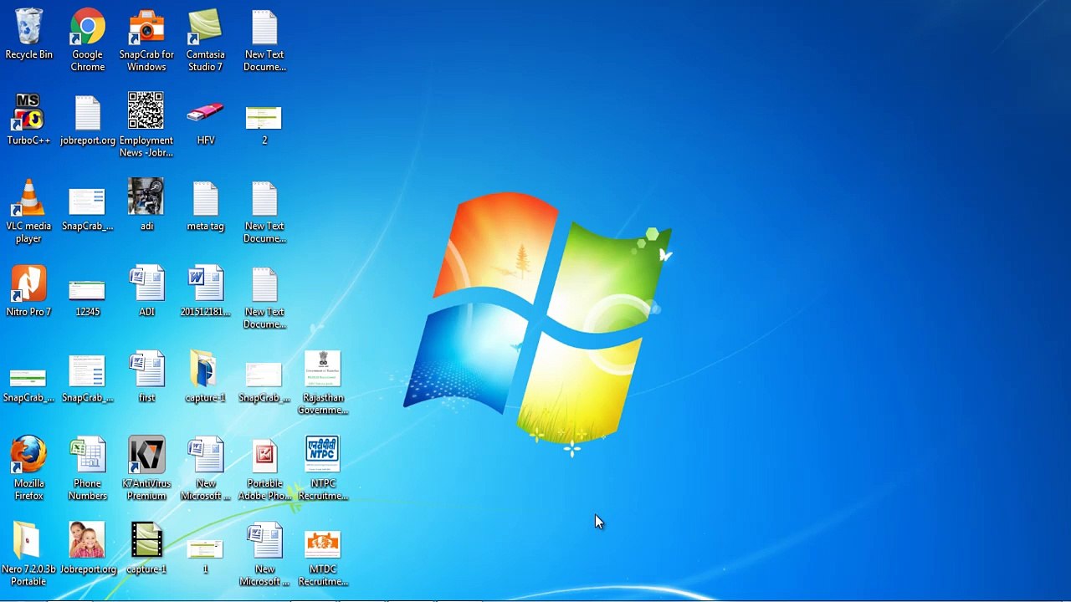The height and width of the screenshot is (602, 1071).
Task: Select the SnapCrab for Windows shortcut
Action: [x=146, y=40]
